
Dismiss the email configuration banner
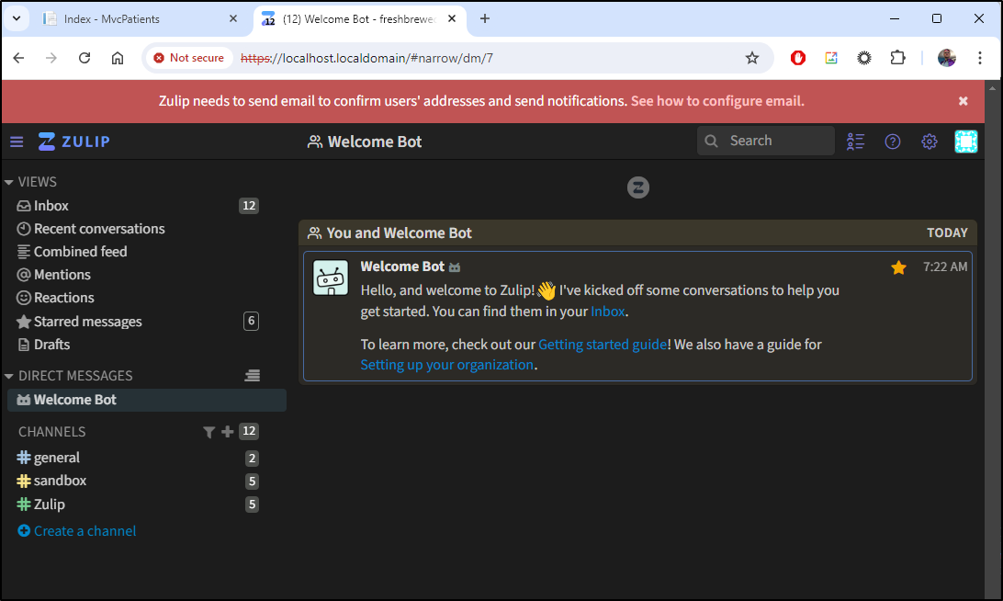pyautogui.click(x=963, y=101)
